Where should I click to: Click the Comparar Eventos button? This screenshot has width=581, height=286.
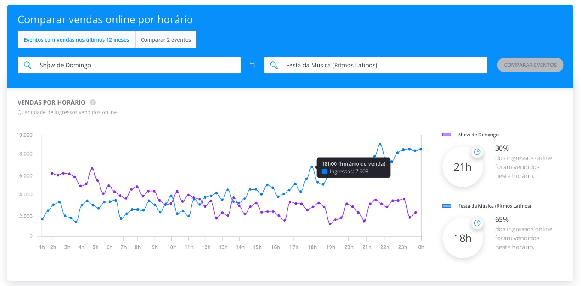click(x=530, y=65)
